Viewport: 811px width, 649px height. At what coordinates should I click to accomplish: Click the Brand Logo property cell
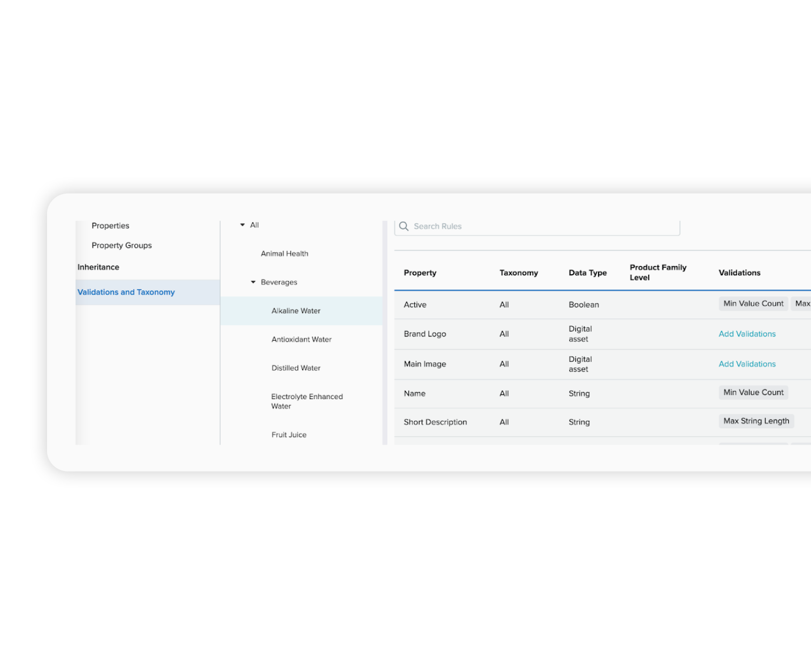point(424,334)
